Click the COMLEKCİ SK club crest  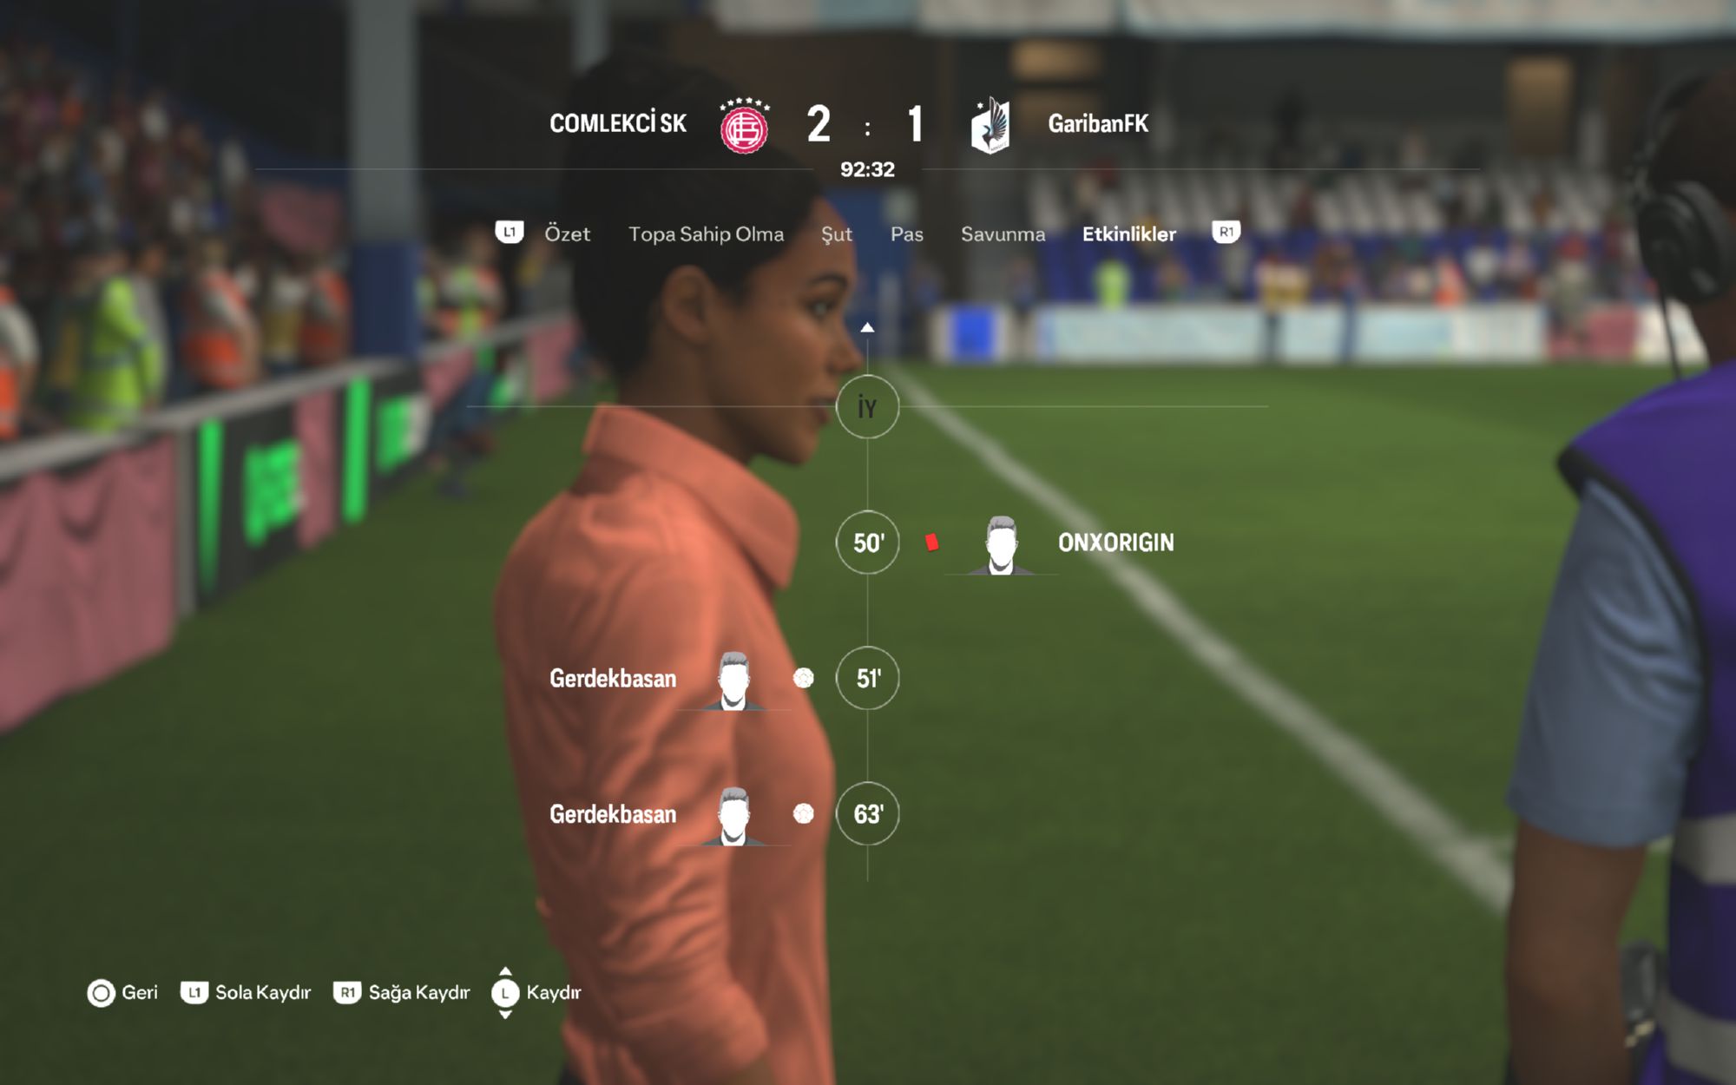(745, 126)
